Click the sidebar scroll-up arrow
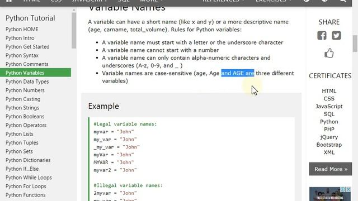The width and height of the screenshot is (358, 201). pos(74,10)
